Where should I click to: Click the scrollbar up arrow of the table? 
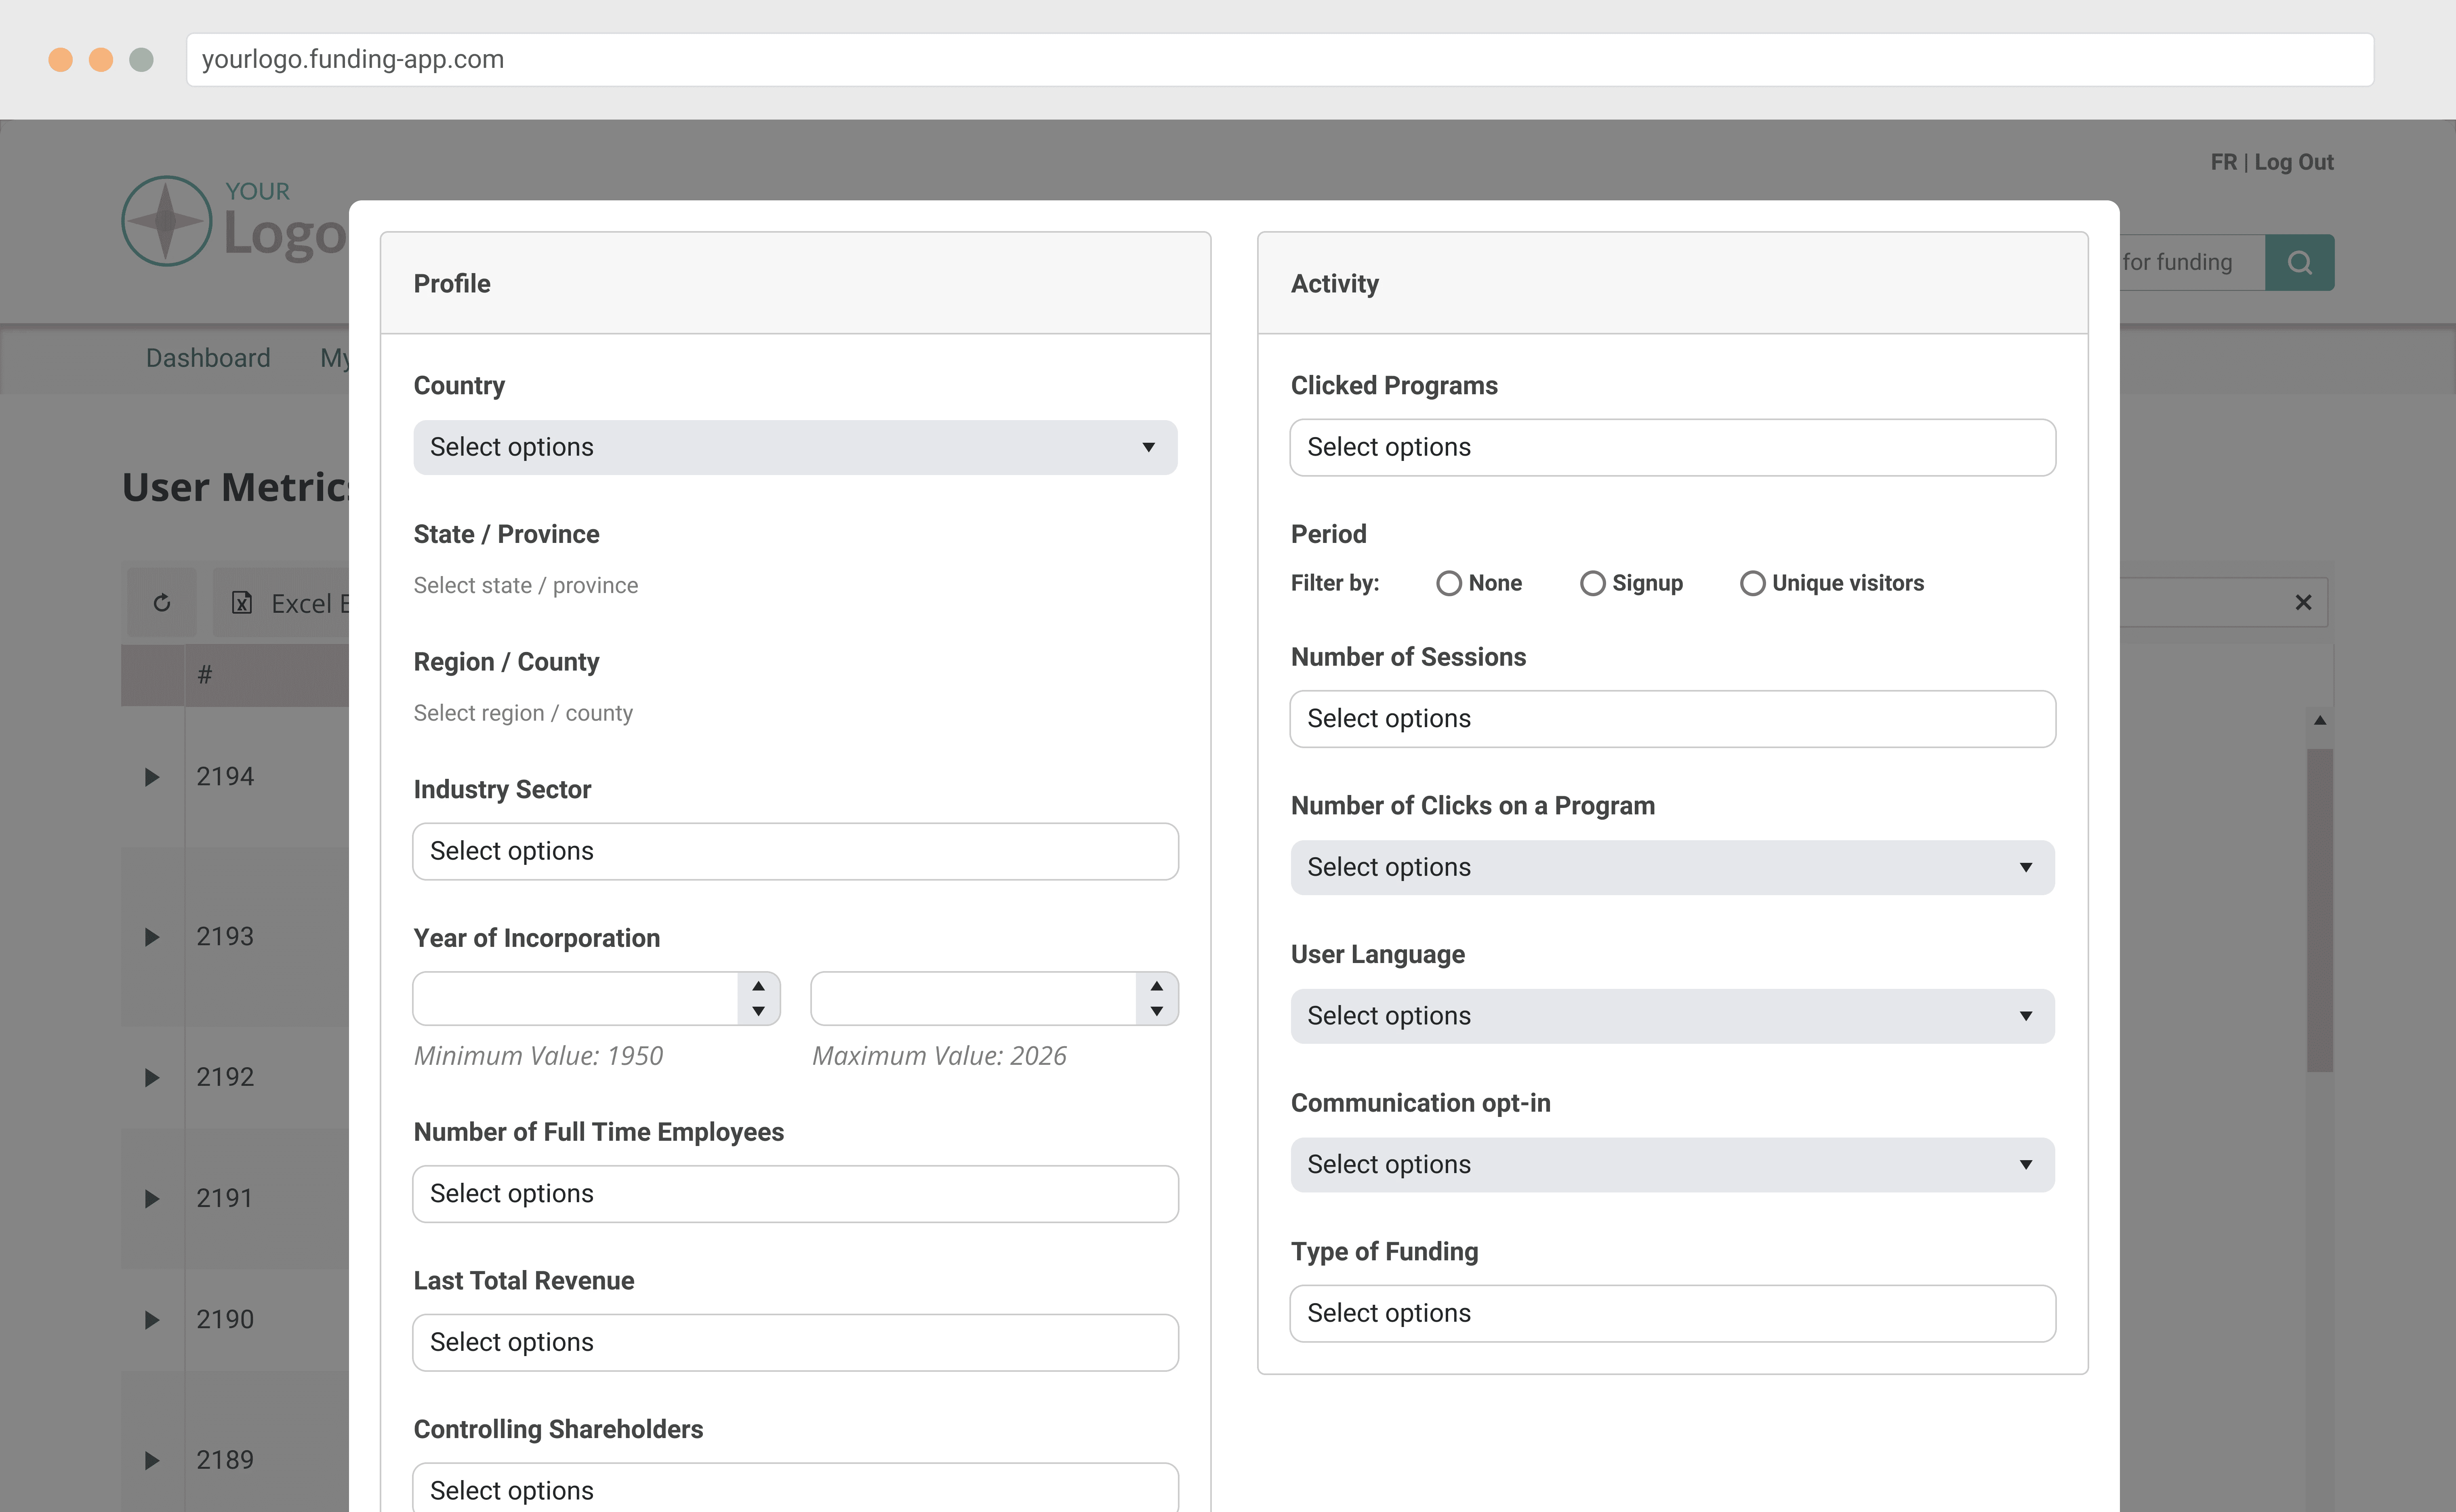pos(2320,720)
